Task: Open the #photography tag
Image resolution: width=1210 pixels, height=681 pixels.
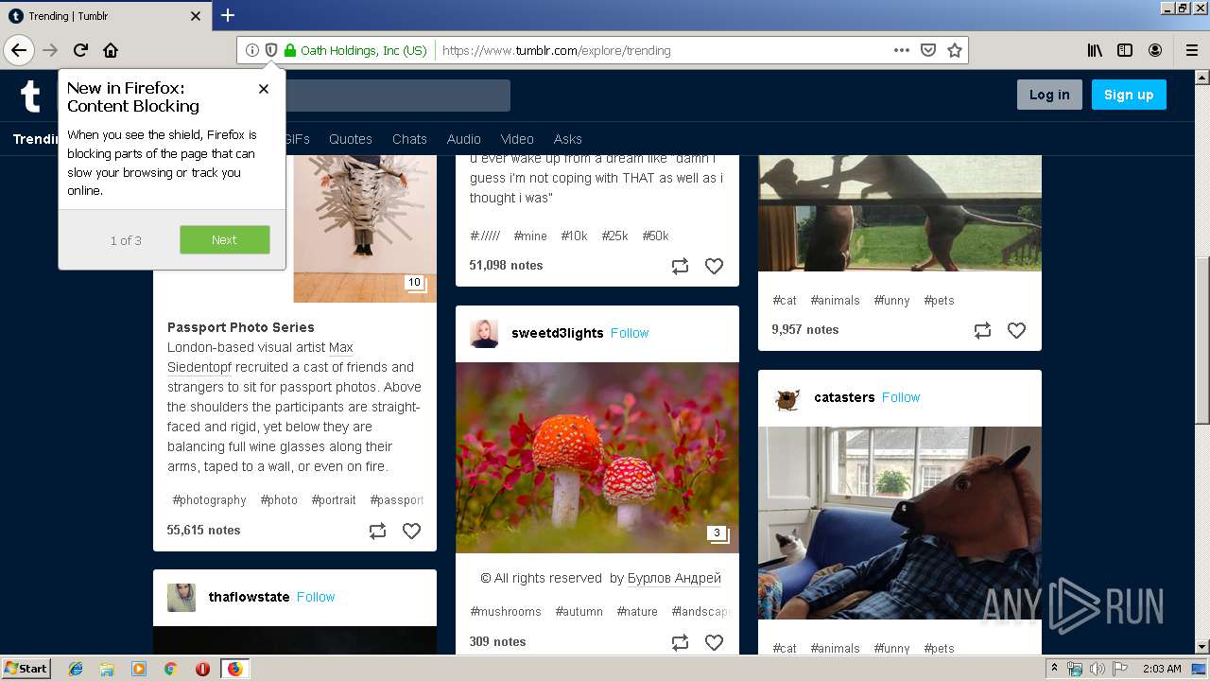Action: [209, 500]
